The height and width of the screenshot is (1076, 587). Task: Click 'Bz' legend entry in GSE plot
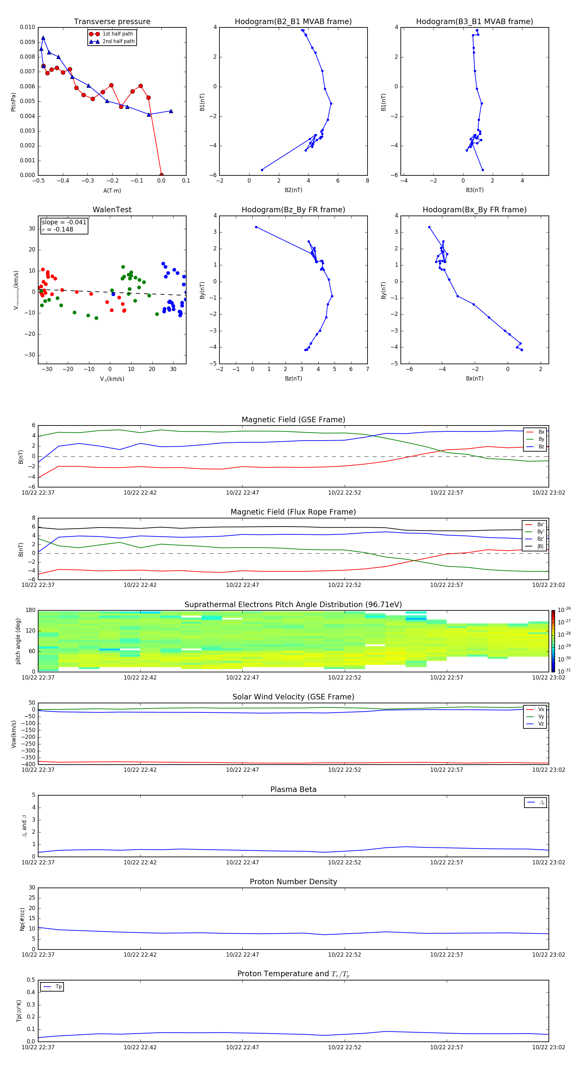pyautogui.click(x=535, y=446)
